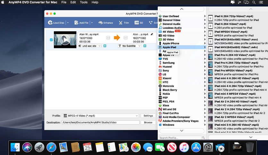Image resolution: width=268 pixels, height=155 pixels.
Task: Open the 3D settings tool
Action: click(138, 23)
